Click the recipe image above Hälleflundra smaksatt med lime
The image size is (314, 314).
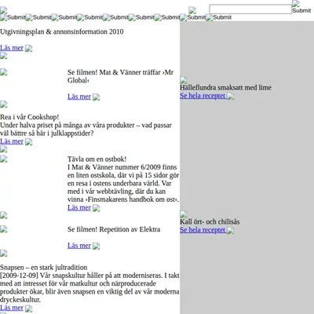click(x=184, y=80)
